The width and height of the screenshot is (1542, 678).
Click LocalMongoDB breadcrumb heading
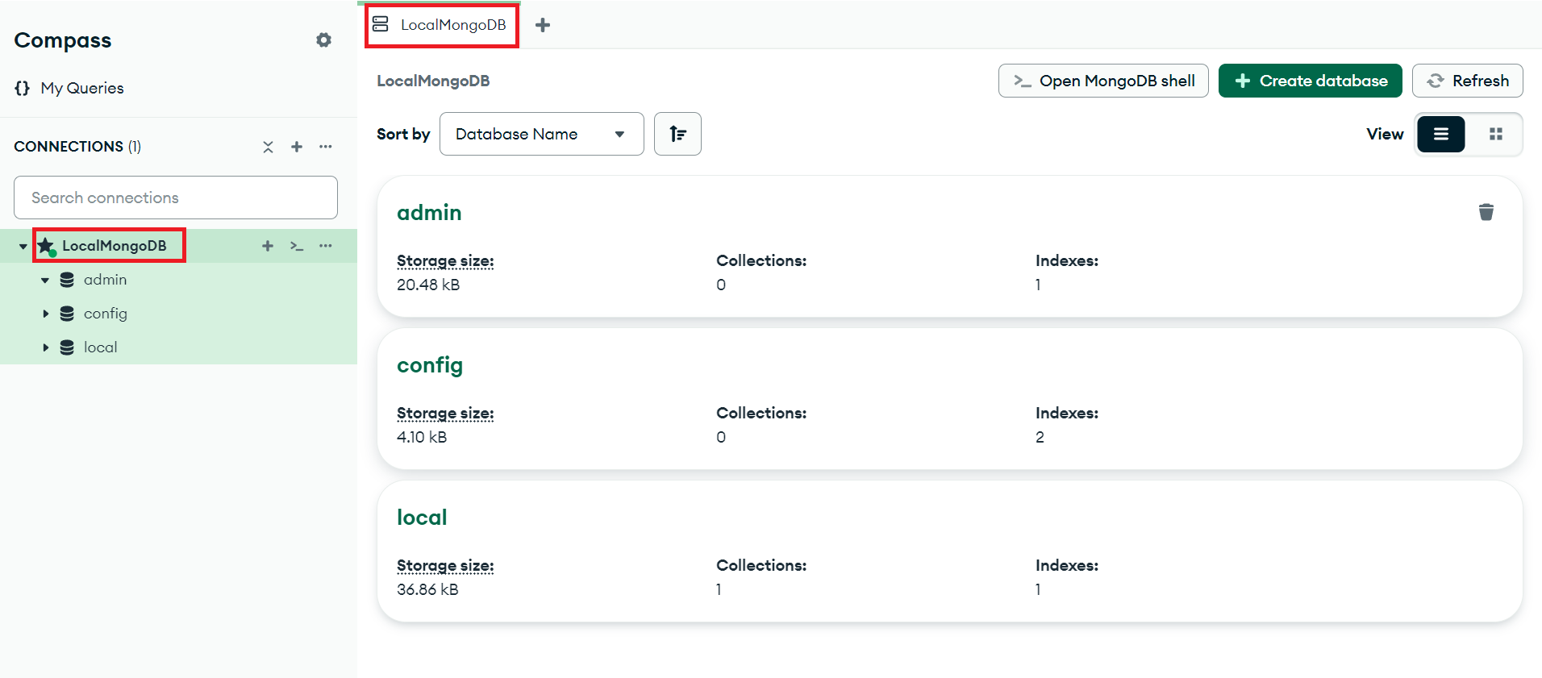coord(433,81)
